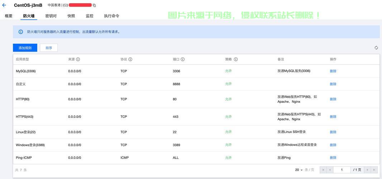
Task: Delete the Ping-ICMP rule
Action: [x=333, y=158]
